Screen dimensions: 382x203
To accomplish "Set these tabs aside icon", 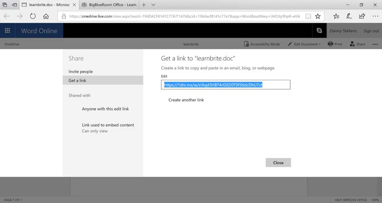I will point(15,5).
